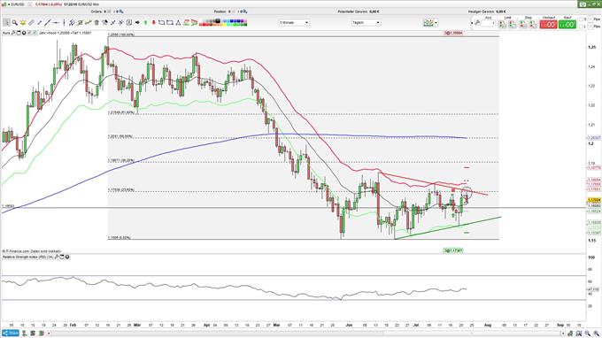Image resolution: width=602 pixels, height=338 pixels.
Task: Click the trash can delete-objects icon
Action: pos(96,23)
